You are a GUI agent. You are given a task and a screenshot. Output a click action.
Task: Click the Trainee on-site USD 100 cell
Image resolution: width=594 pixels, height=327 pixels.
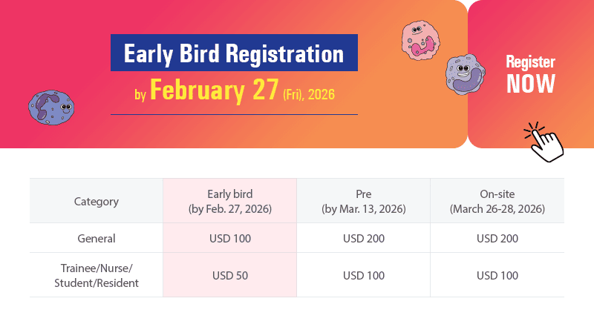pyautogui.click(x=497, y=275)
